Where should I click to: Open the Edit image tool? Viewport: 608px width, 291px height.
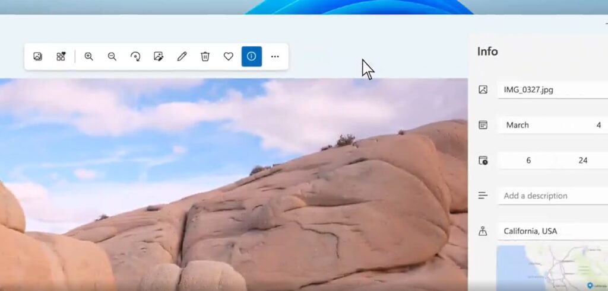[x=159, y=56]
